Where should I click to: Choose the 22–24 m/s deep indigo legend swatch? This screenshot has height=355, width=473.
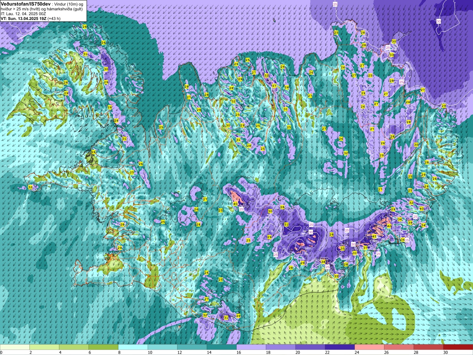point(340,347)
